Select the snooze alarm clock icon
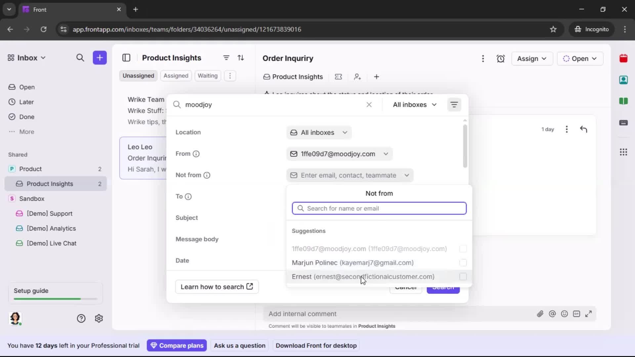The height and width of the screenshot is (357, 635). [x=501, y=59]
